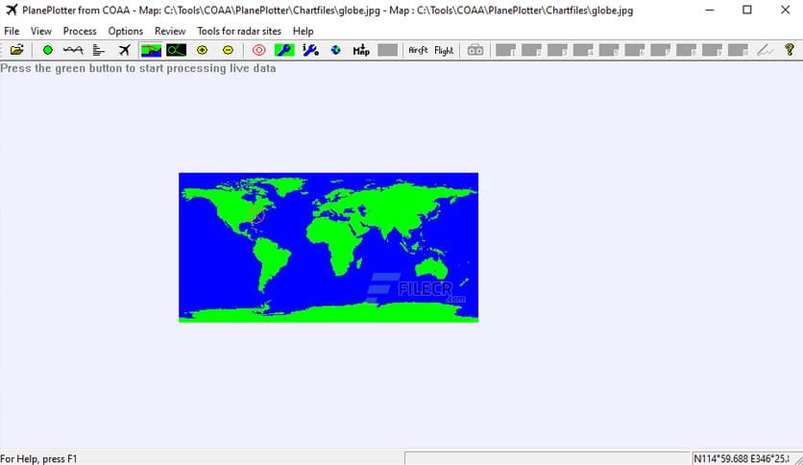The width and height of the screenshot is (803, 465).
Task: Start processing with the green circle button
Action: click(x=48, y=50)
